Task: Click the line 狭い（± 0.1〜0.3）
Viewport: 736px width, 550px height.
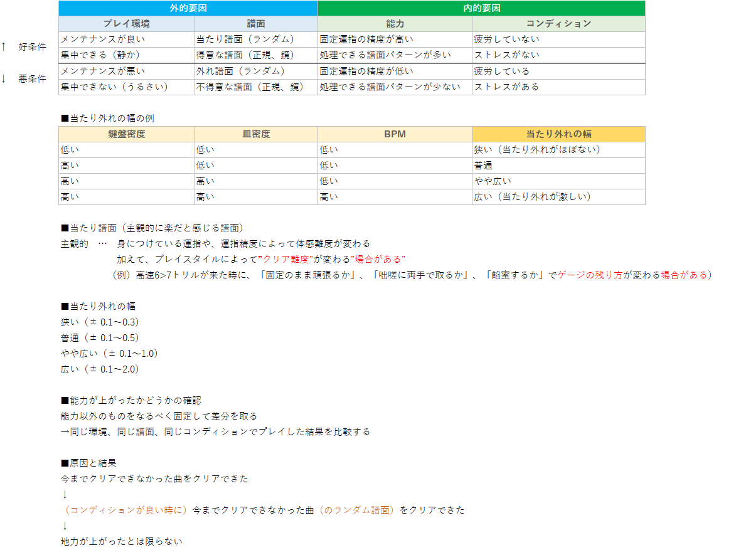Action: 100,322
